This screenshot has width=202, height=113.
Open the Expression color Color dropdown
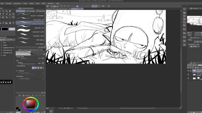pyautogui.click(x=194, y=46)
